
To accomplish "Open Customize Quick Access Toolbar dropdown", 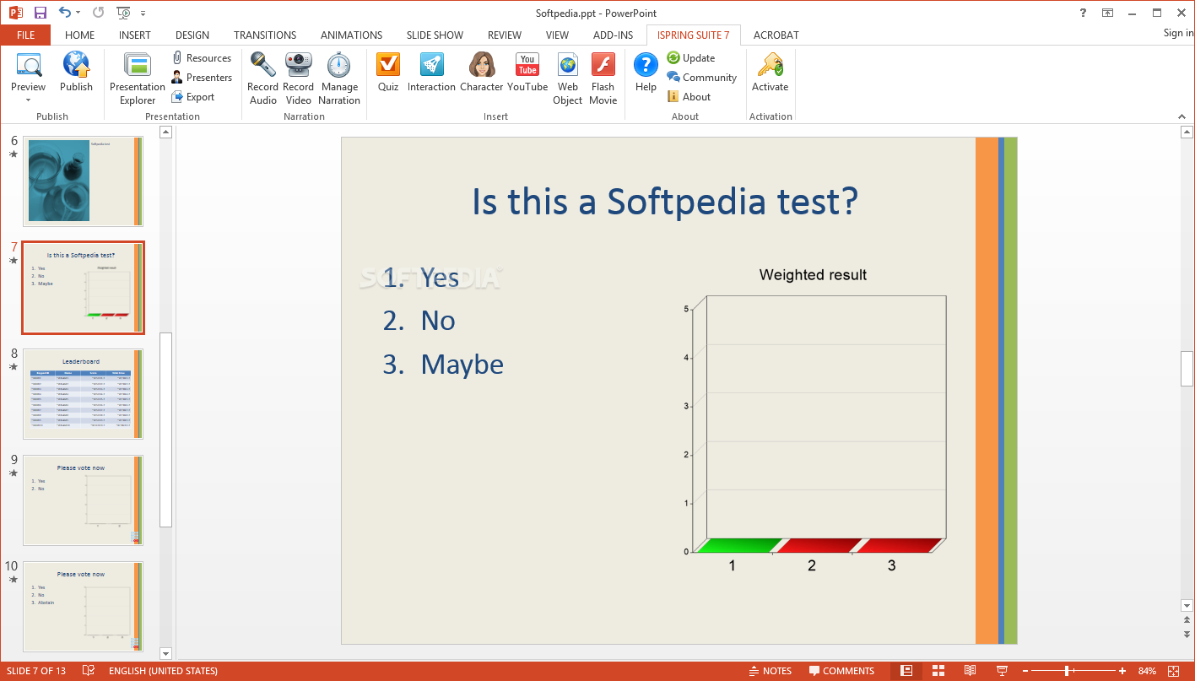I will click(x=143, y=14).
